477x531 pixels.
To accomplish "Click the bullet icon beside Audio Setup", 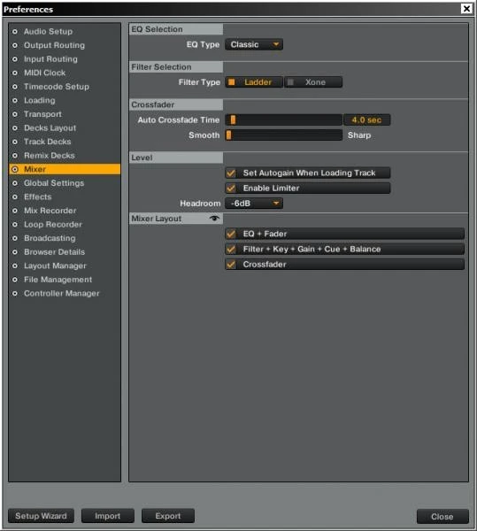I will coord(14,32).
